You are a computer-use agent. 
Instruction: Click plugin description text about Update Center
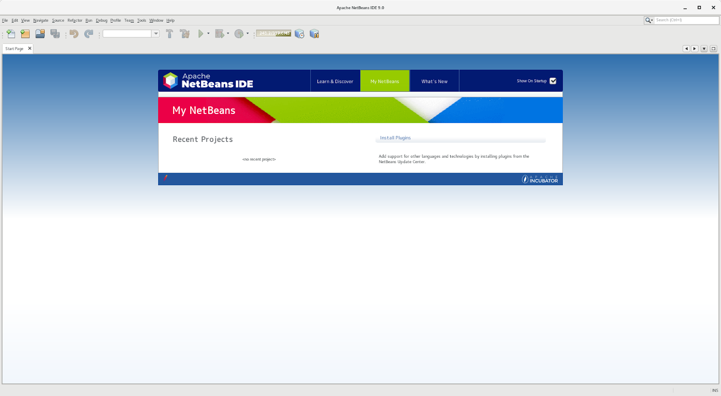(454, 159)
